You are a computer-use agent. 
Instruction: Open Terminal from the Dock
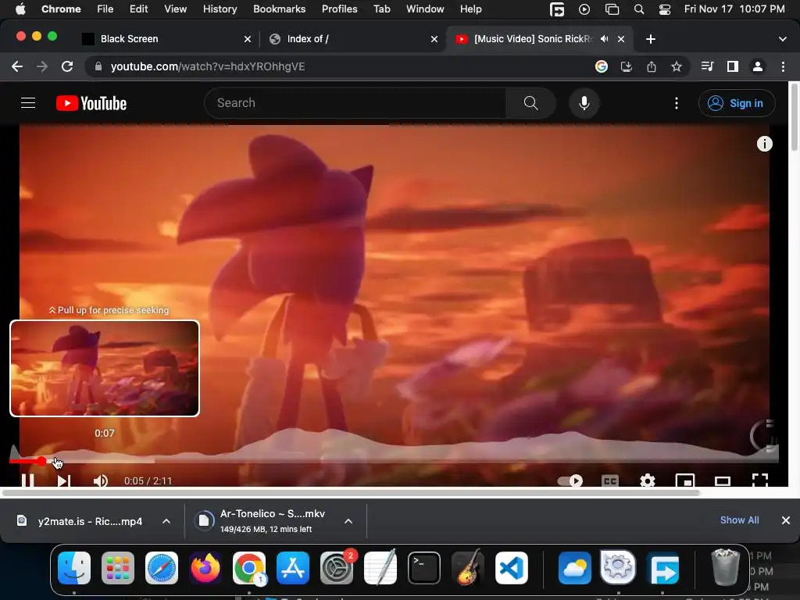pos(424,568)
